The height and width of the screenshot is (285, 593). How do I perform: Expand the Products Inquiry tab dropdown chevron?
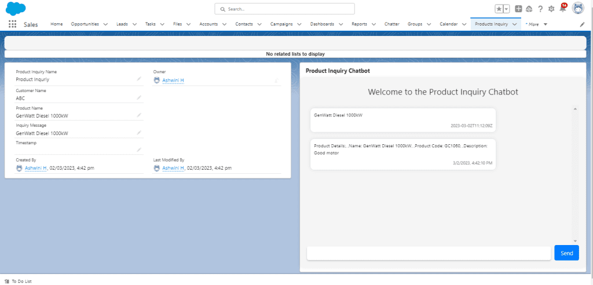tap(514, 24)
